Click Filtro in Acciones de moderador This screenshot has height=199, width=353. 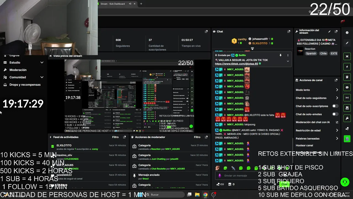pos(197,137)
